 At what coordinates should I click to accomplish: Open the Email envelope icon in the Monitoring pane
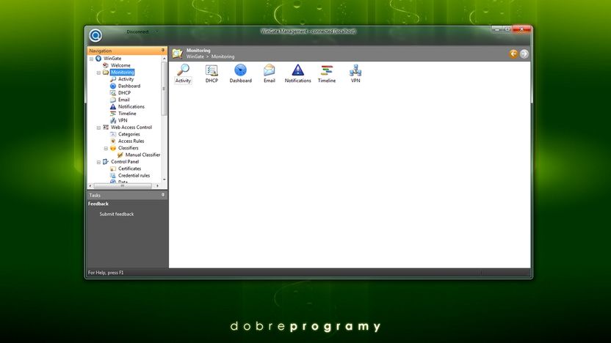click(270, 73)
